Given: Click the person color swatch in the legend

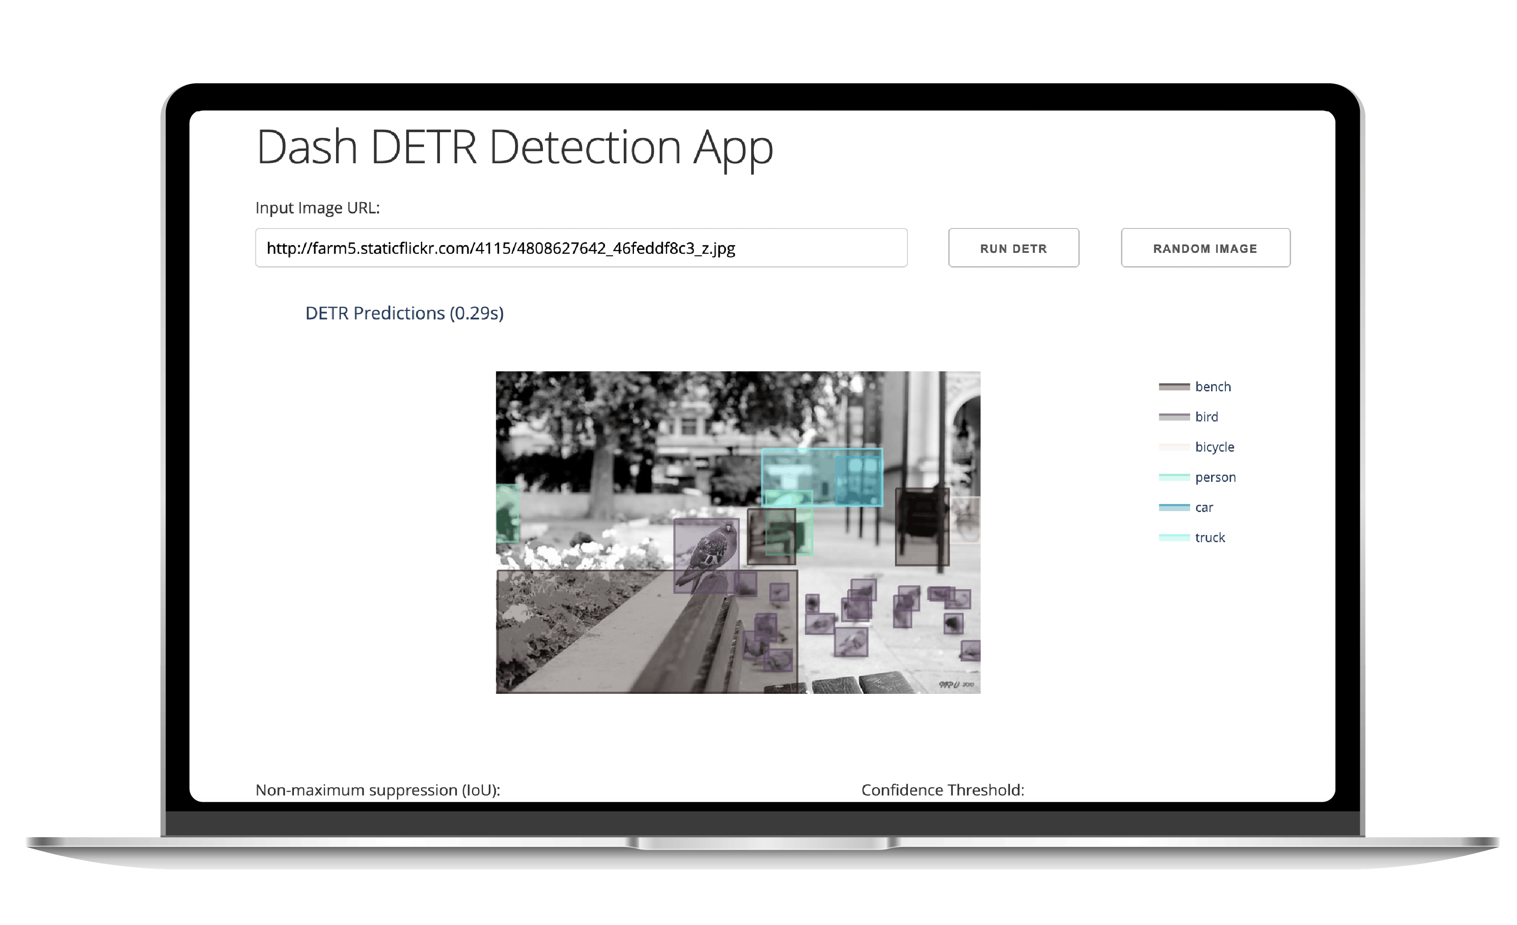Looking at the screenshot, I should pos(1174,477).
